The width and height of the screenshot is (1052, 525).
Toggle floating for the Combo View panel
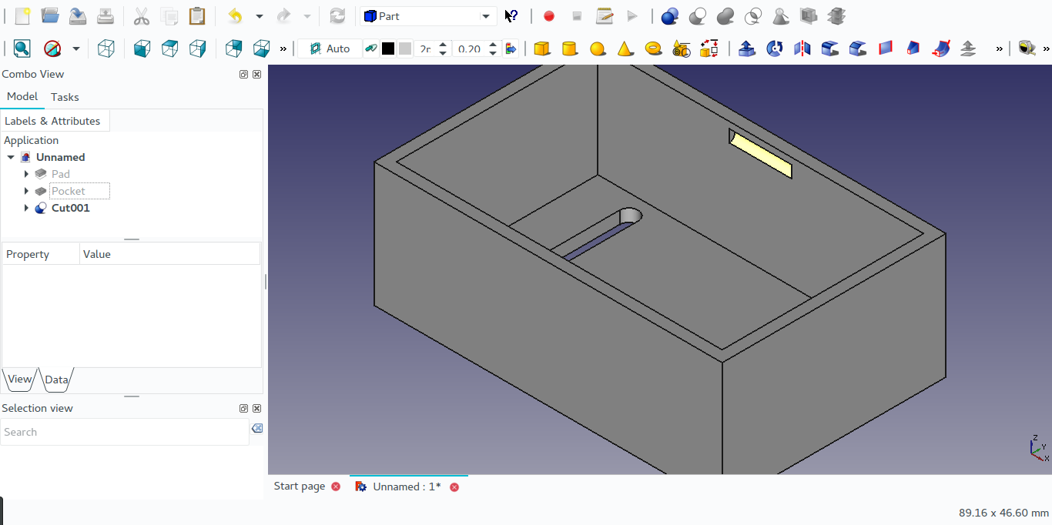click(243, 75)
